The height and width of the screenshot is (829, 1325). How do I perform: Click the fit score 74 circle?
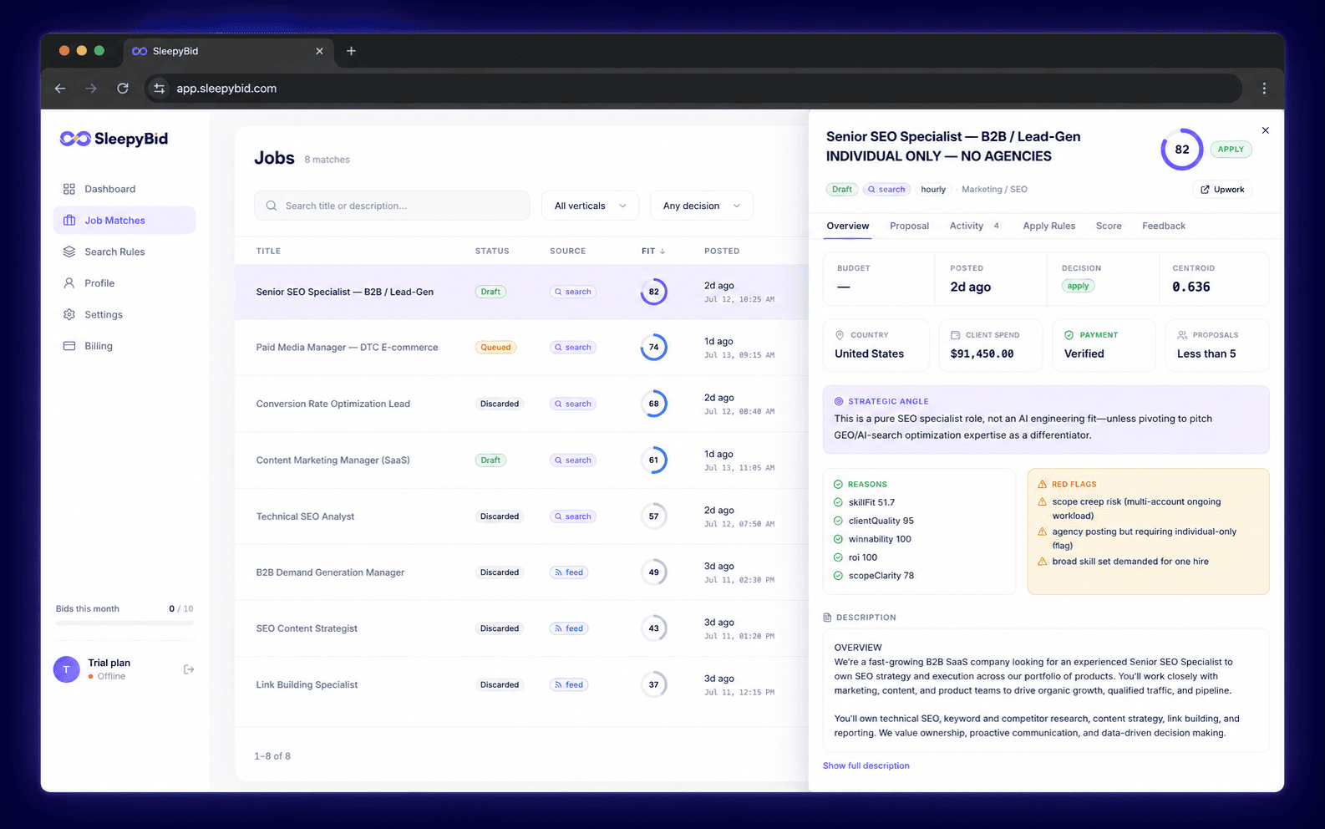(x=653, y=348)
